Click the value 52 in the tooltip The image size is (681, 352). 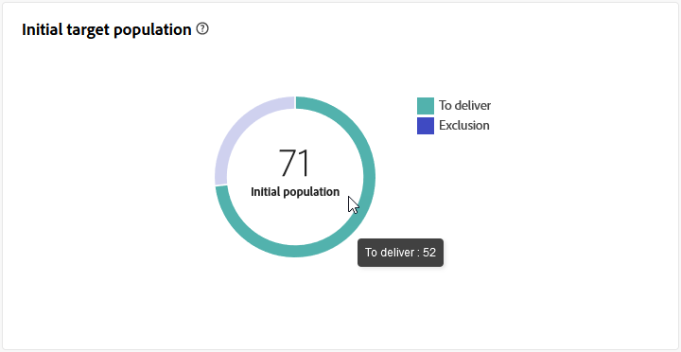coord(428,253)
